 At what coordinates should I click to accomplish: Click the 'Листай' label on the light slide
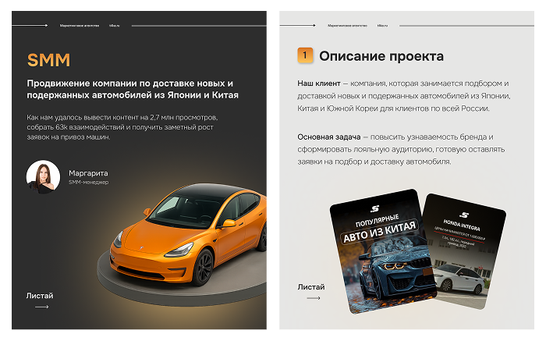tap(311, 287)
